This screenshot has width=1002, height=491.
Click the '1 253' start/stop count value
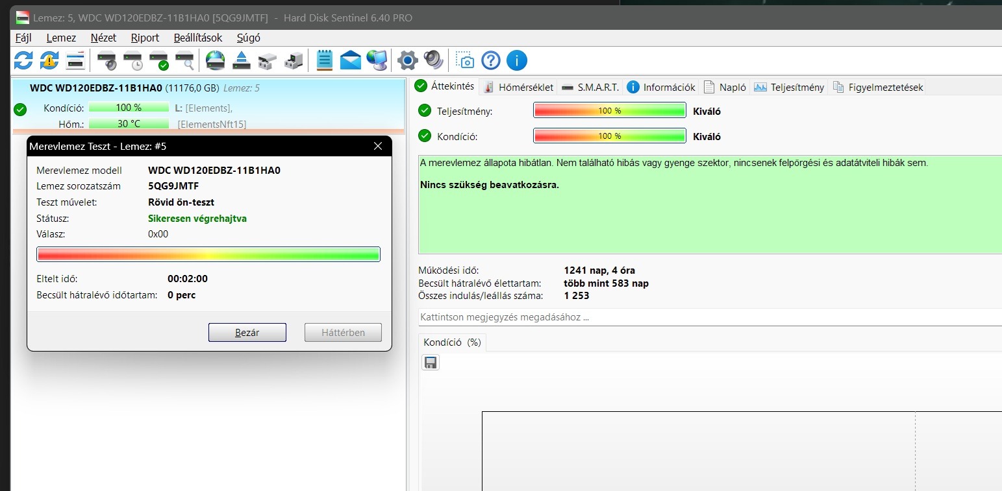[x=577, y=296]
